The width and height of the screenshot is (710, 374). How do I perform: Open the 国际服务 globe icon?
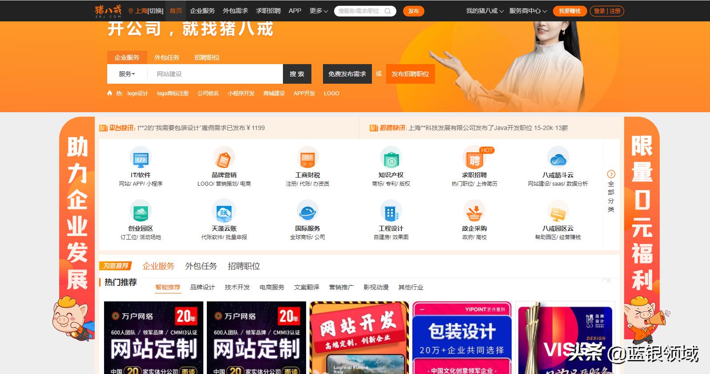pos(307,211)
